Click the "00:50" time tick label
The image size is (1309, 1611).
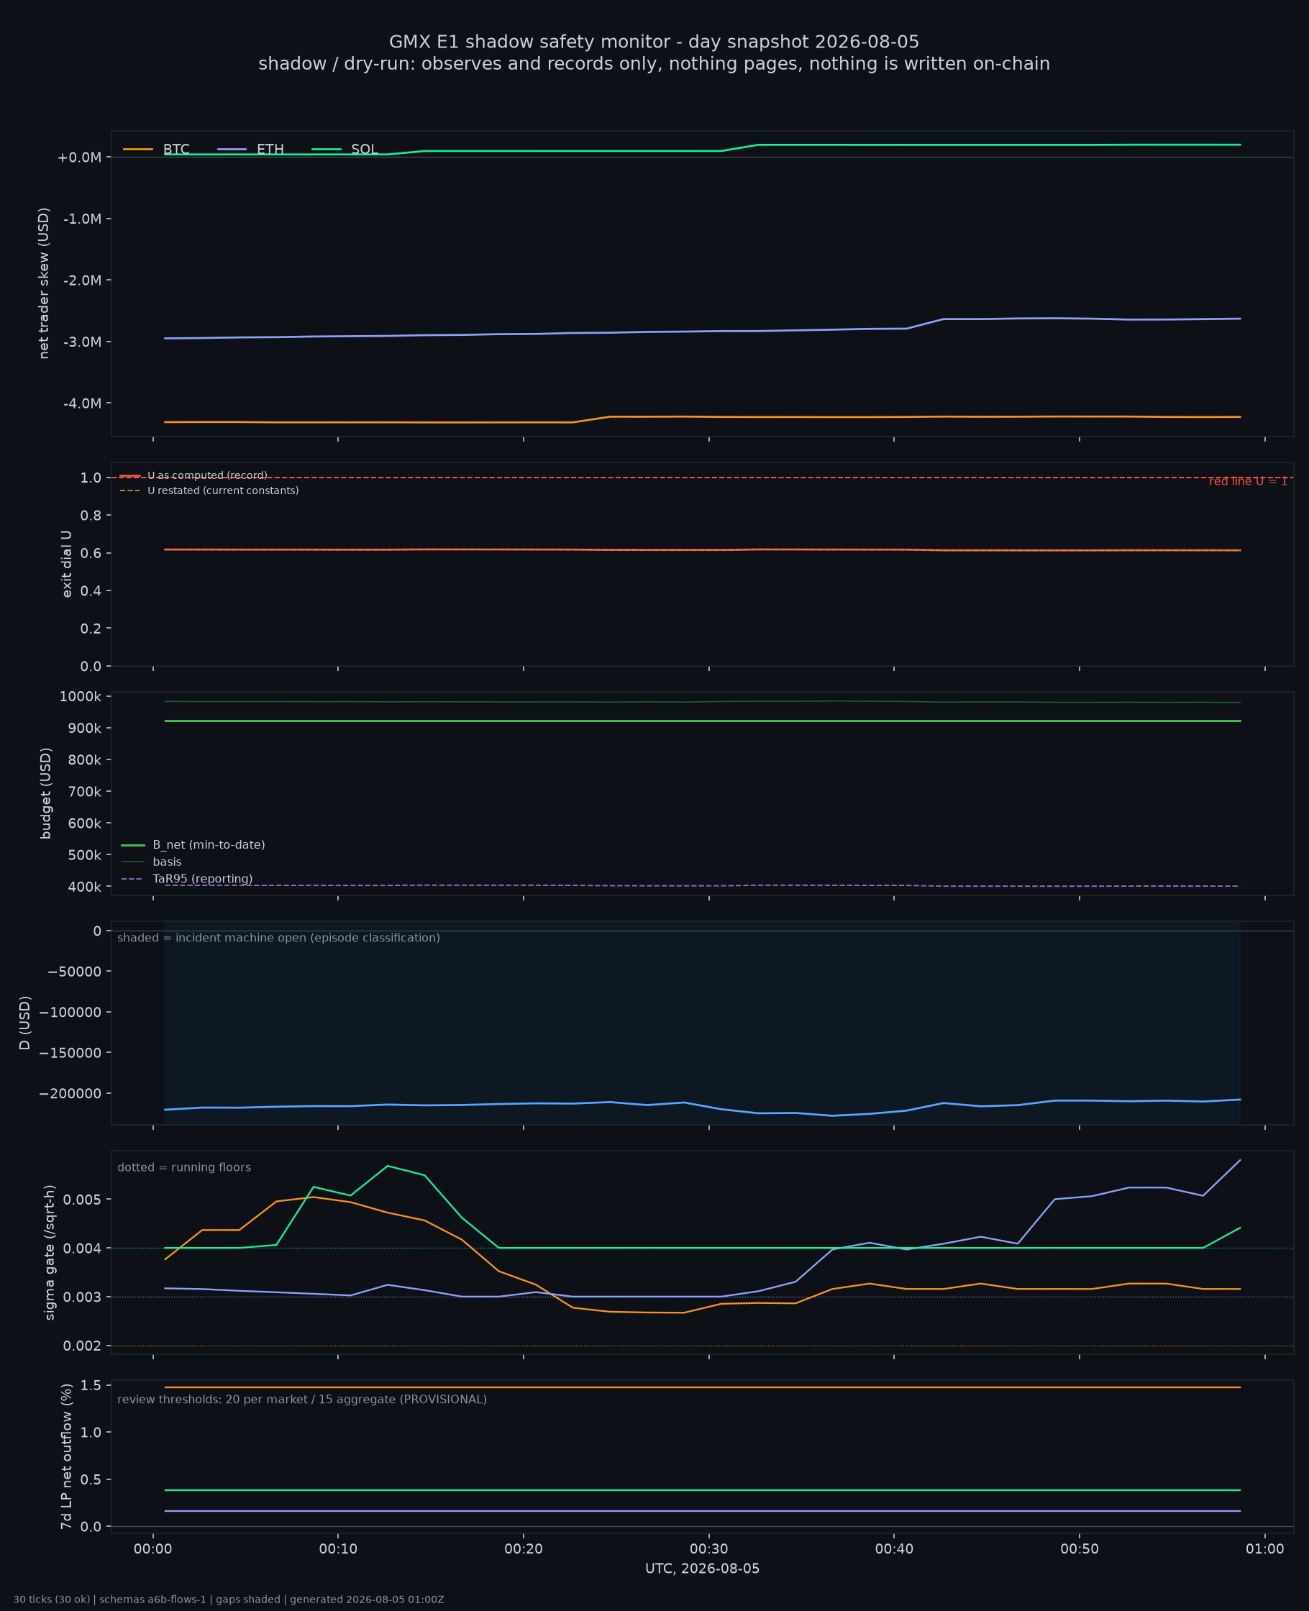click(1080, 1550)
